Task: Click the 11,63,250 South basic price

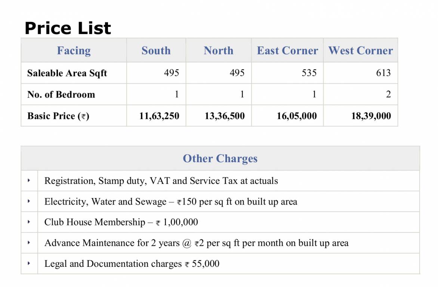Action: point(159,116)
